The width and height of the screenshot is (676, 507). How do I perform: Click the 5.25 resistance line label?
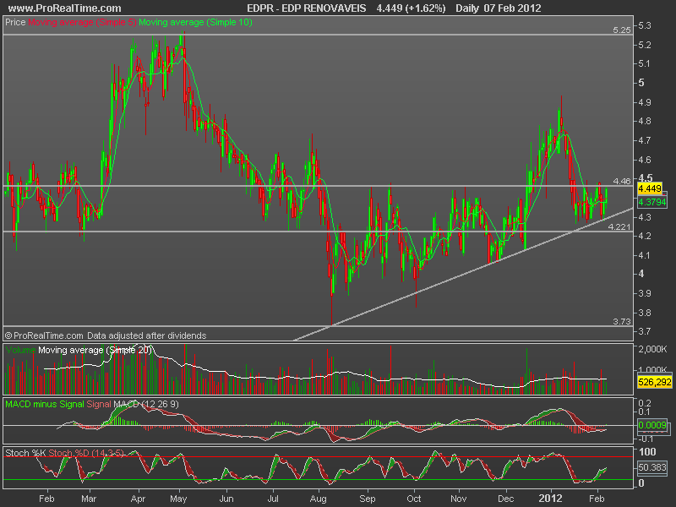[622, 30]
